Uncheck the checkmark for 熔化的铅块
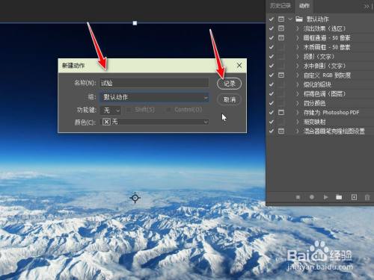Screen dimensions: 374x280 (272, 84)
